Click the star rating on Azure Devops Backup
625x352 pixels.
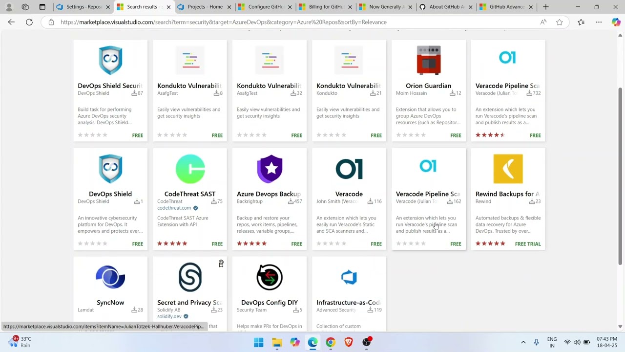(252, 243)
